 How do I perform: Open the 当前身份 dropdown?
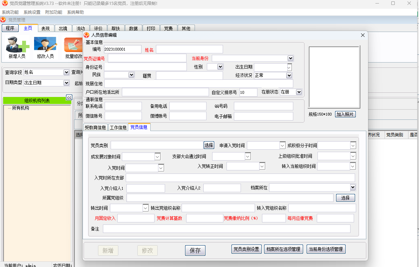[290, 58]
